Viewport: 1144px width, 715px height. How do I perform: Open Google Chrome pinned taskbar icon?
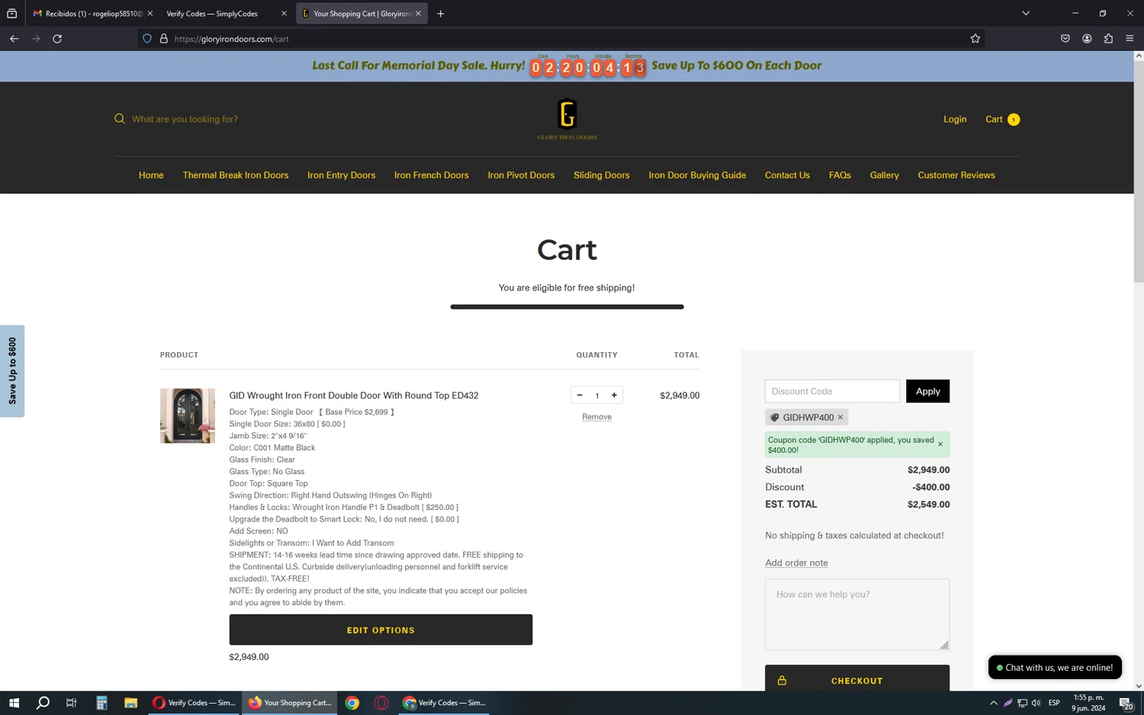[x=352, y=703]
